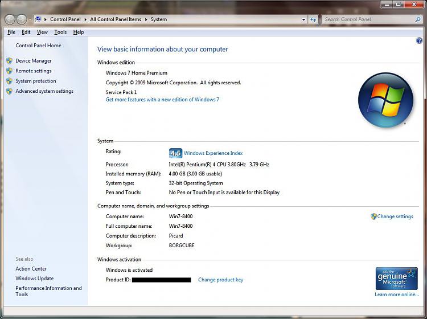Image resolution: width=427 pixels, height=319 pixels.
Task: Click workgroup value 'BORGCUBE'
Action: point(182,246)
